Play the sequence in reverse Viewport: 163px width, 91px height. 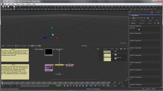(x=71, y=86)
